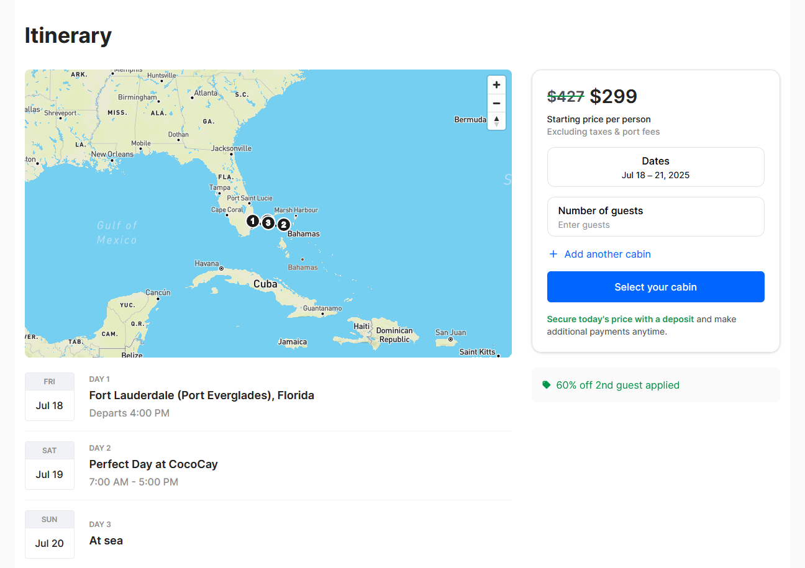The height and width of the screenshot is (568, 805).
Task: Select the Day 3 At sea entry
Action: tap(106, 541)
